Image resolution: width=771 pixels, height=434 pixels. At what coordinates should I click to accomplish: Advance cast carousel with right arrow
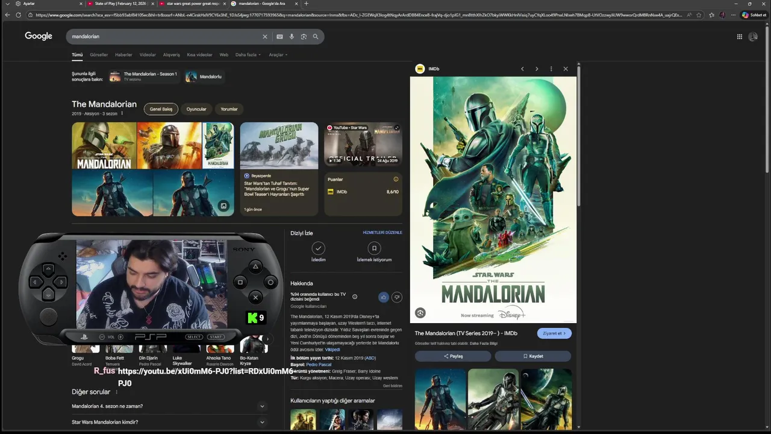coord(267,339)
